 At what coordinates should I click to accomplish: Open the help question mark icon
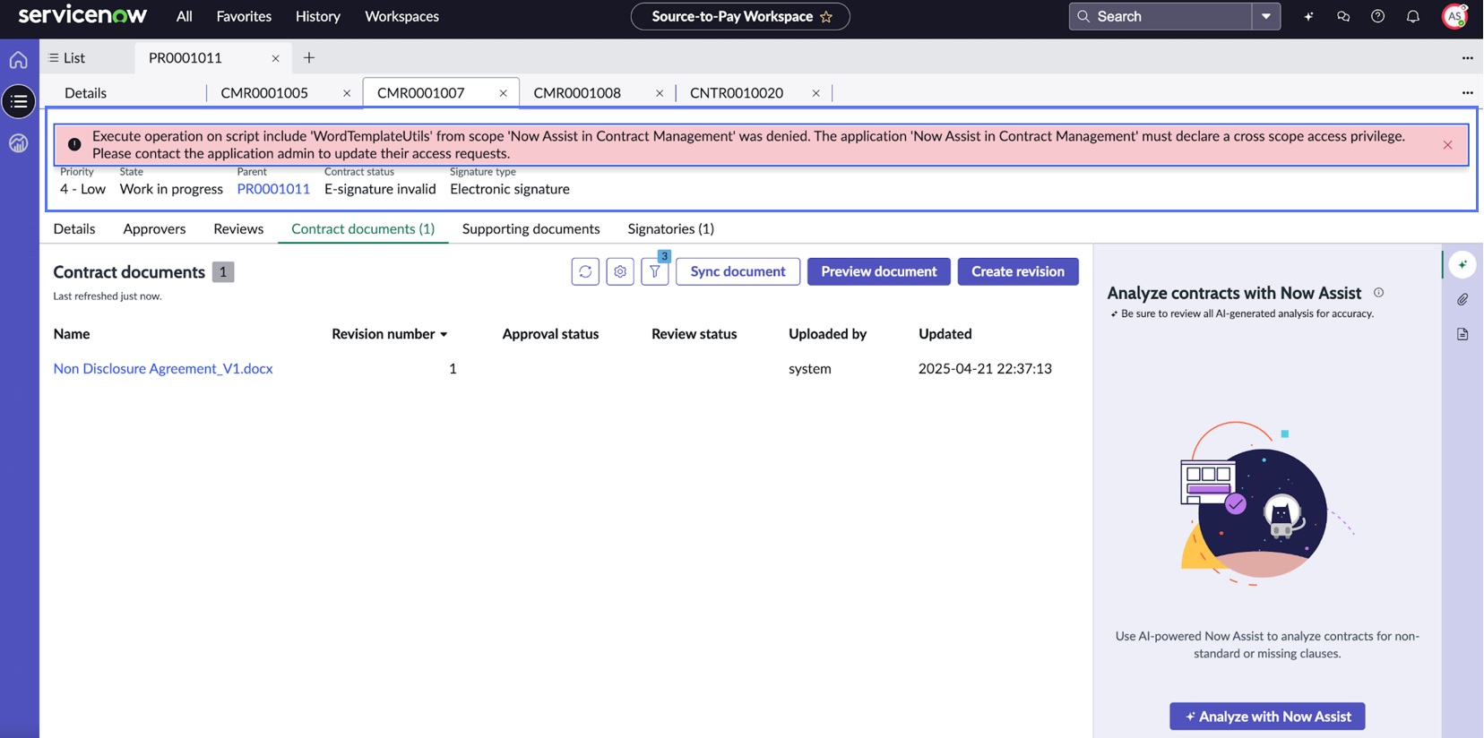[x=1378, y=16]
